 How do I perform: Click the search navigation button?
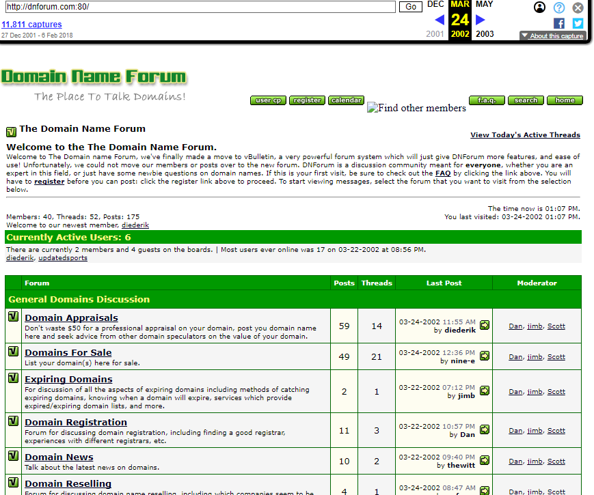pyautogui.click(x=526, y=100)
